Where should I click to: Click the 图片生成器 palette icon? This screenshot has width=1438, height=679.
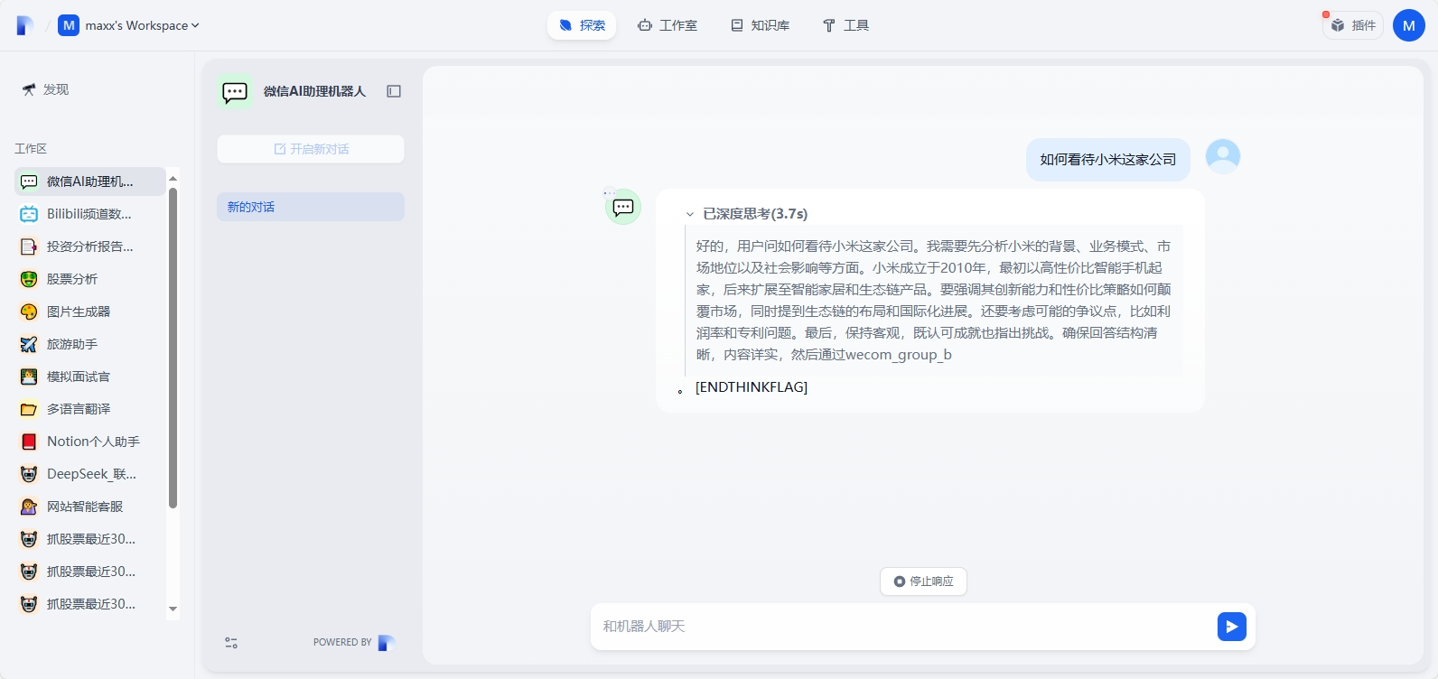(x=29, y=312)
